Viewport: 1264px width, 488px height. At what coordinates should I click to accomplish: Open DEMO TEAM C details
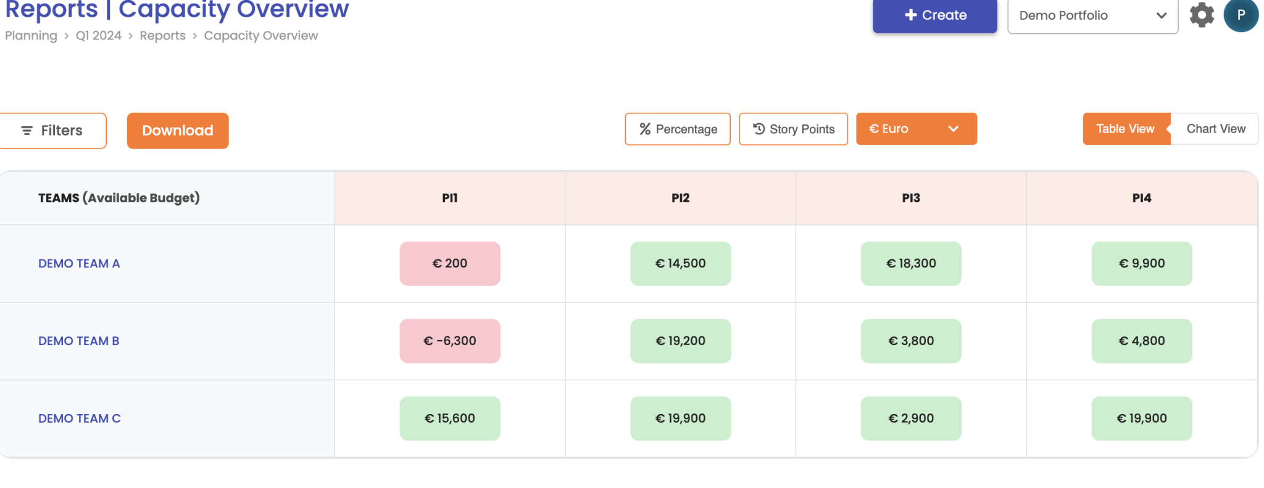[x=80, y=418]
